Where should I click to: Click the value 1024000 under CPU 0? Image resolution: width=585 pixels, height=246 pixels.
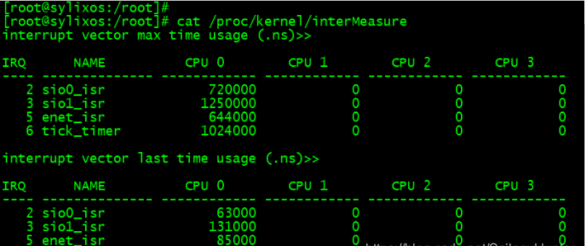coord(228,130)
